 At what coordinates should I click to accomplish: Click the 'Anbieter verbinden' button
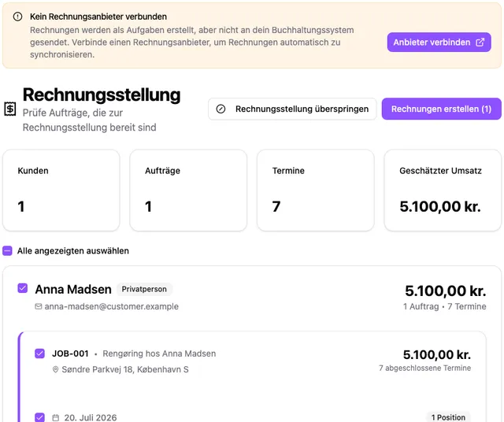tap(439, 42)
